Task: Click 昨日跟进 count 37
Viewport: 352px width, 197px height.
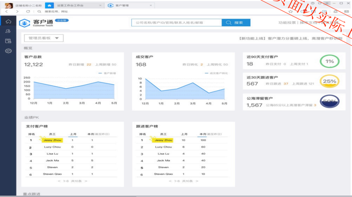Action: [x=286, y=84]
